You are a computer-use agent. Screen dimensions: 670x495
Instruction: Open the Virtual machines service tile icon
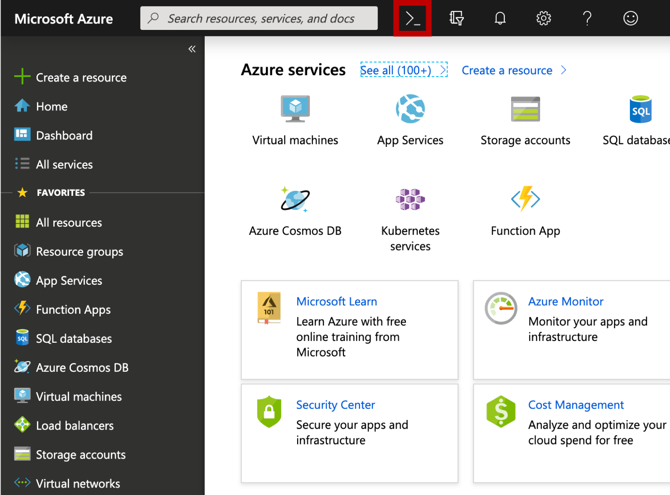coord(295,109)
